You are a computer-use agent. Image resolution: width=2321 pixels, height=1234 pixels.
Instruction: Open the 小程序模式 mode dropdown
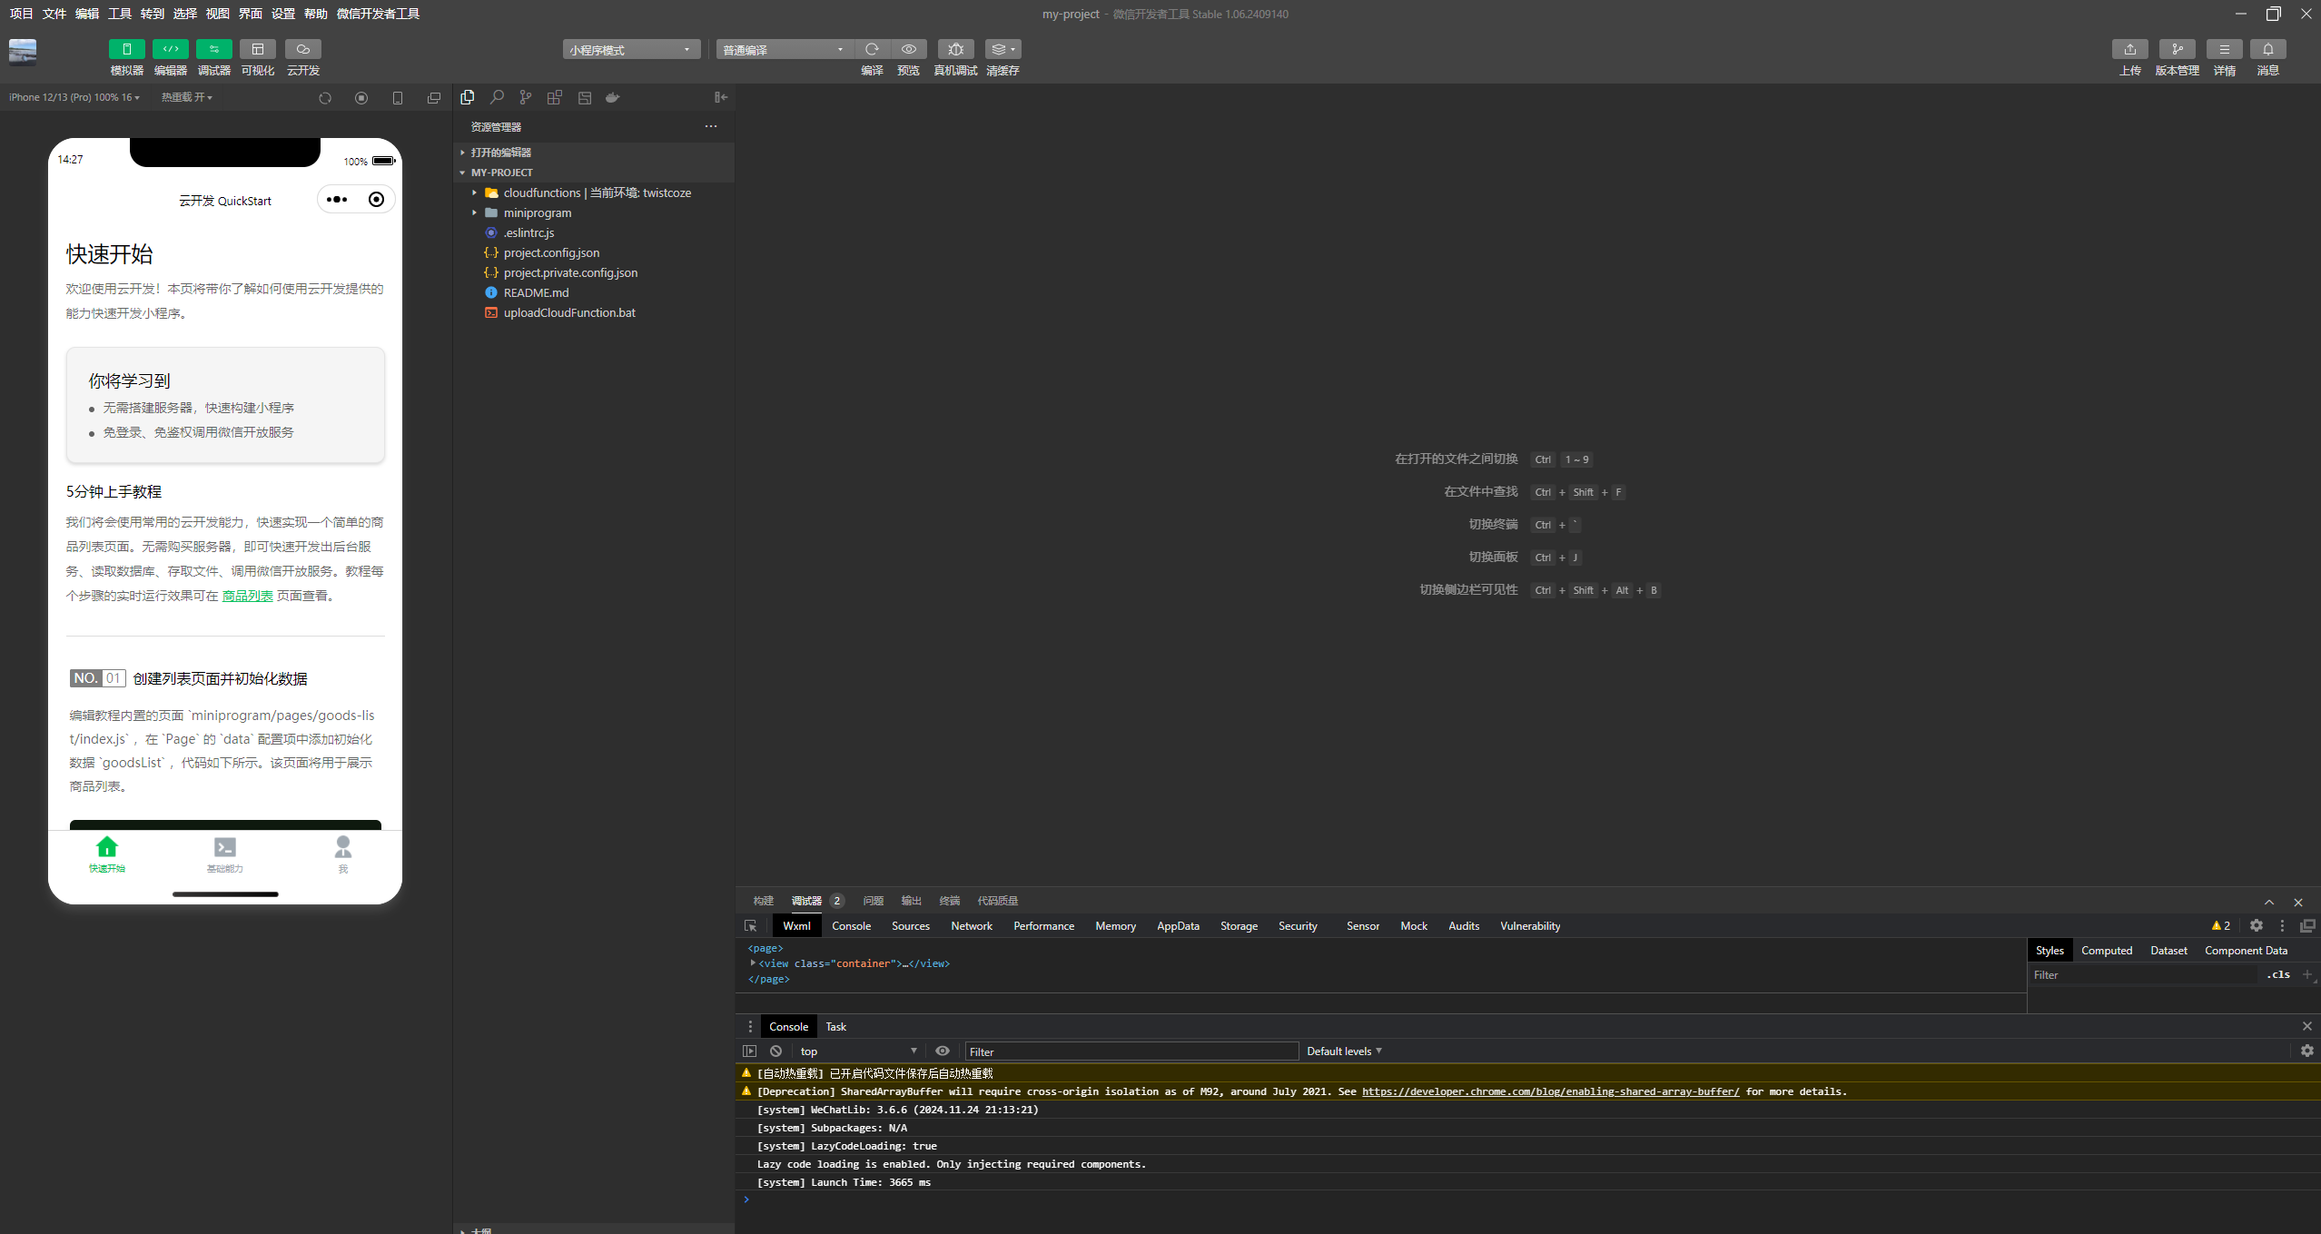pos(631,50)
